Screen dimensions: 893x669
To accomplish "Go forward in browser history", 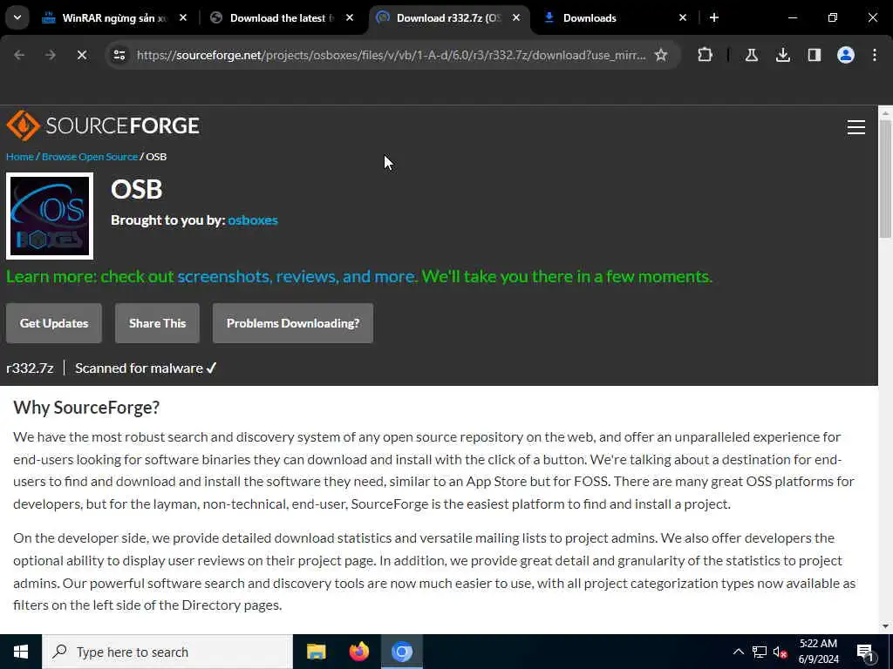I will 51,55.
